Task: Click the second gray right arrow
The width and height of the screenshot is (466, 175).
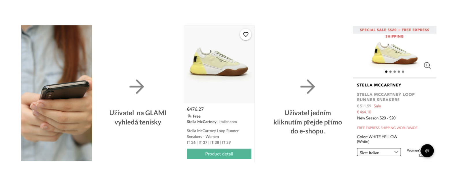Action: [307, 87]
